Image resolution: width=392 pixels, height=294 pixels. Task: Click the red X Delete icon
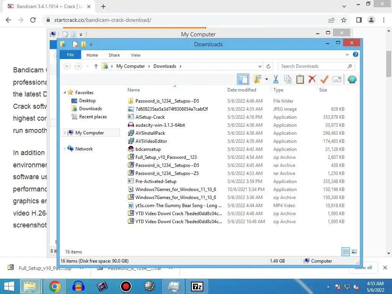[x=312, y=79]
